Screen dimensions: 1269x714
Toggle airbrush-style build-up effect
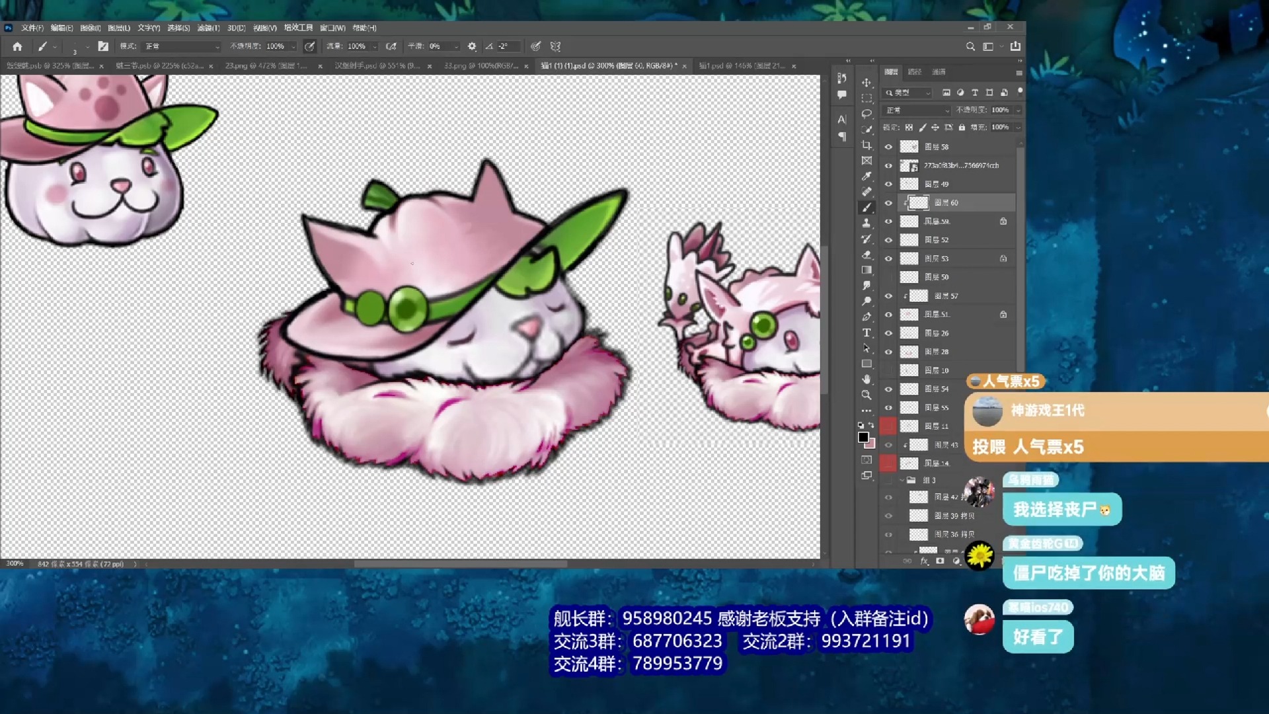click(x=391, y=46)
